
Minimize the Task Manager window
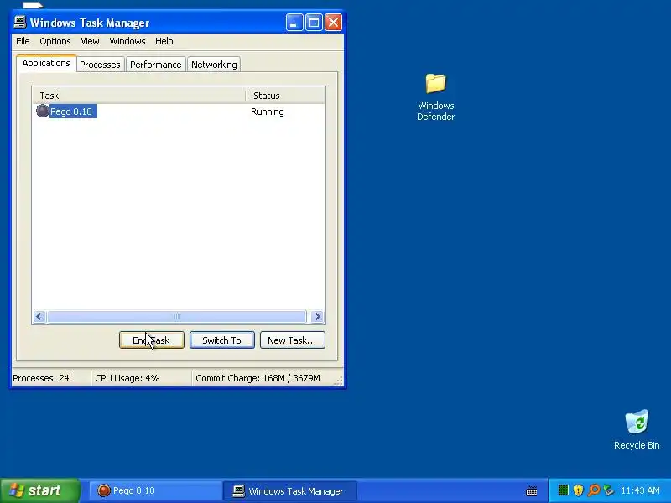point(294,23)
